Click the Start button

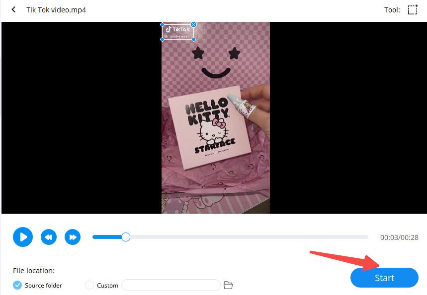point(384,278)
